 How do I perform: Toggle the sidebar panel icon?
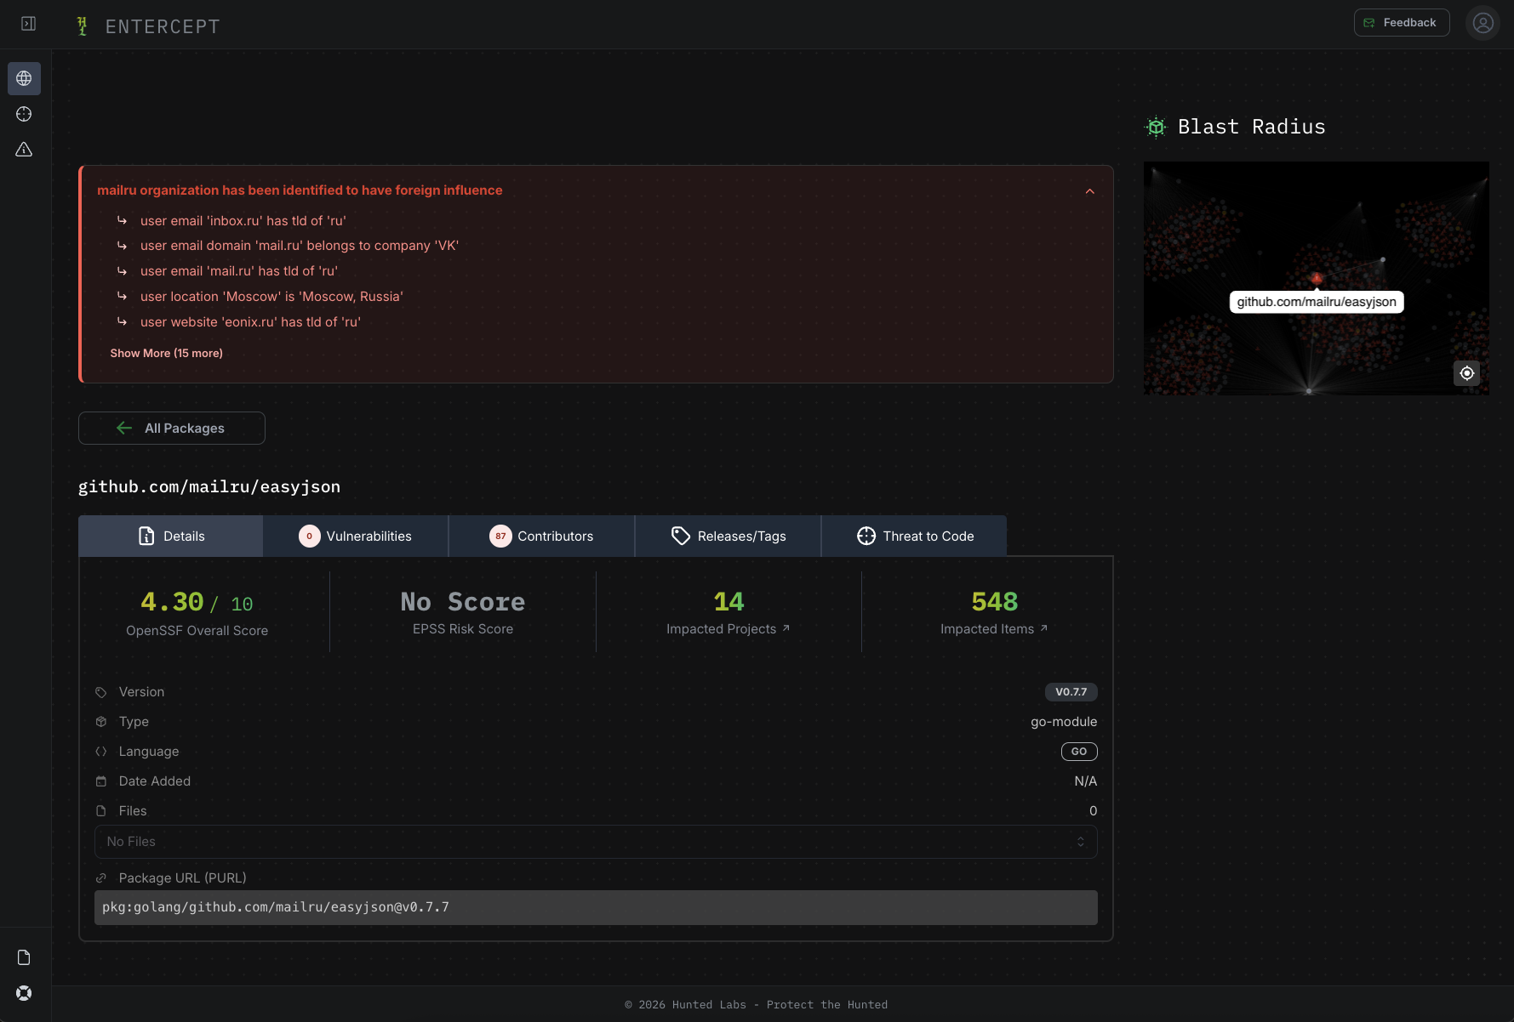[28, 24]
